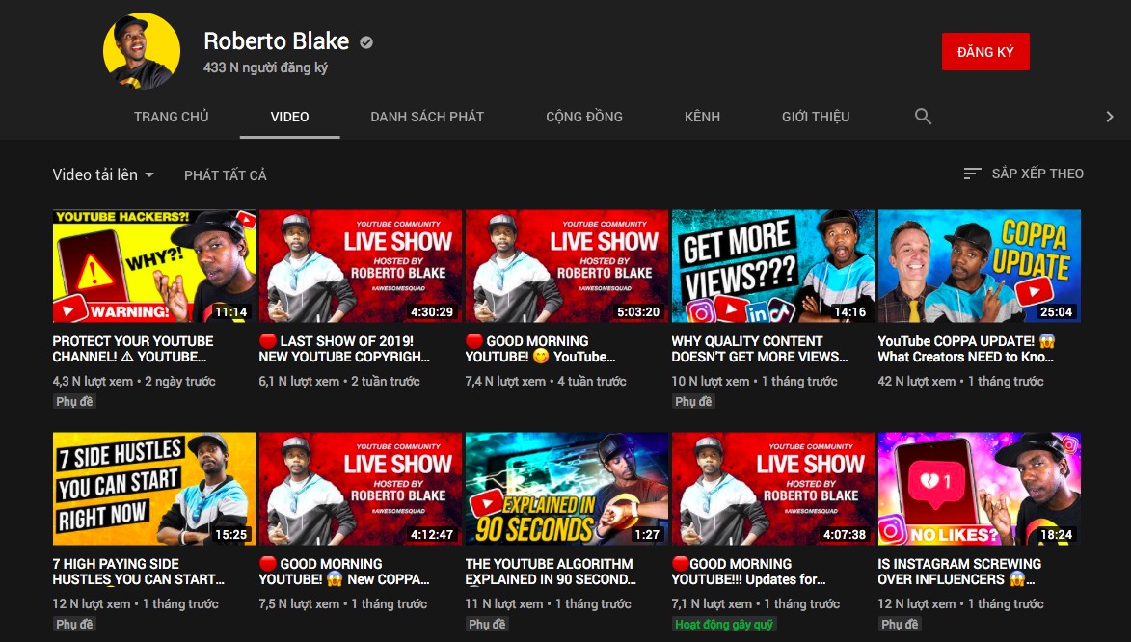The image size is (1131, 642).
Task: Click 7,5 N lượt xem • 1 tháng trước
Action: [x=343, y=604]
